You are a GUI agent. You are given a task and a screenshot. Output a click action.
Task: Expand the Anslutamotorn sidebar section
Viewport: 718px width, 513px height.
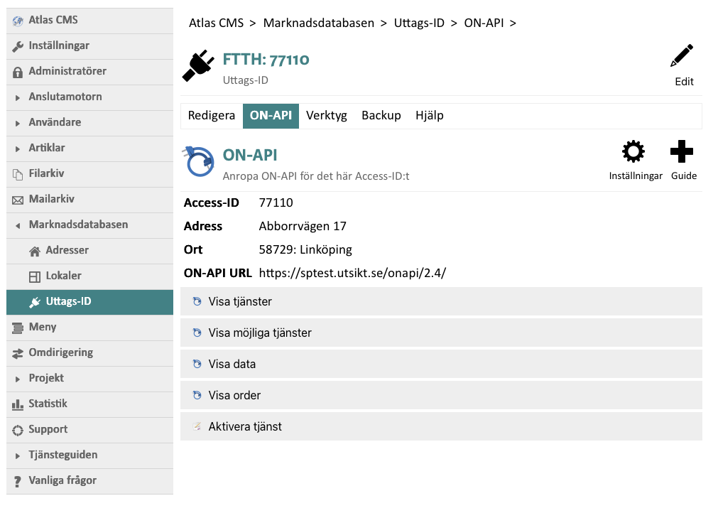pyautogui.click(x=18, y=97)
